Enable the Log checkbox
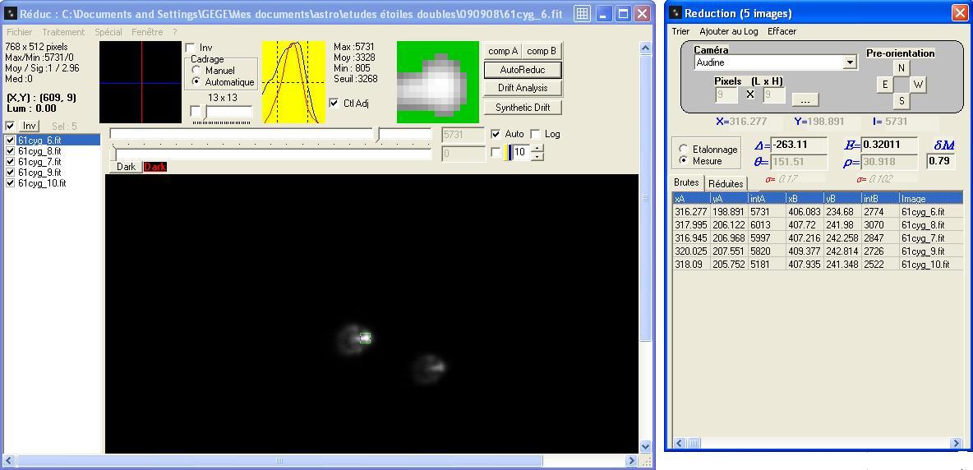The width and height of the screenshot is (973, 470). pyautogui.click(x=536, y=134)
